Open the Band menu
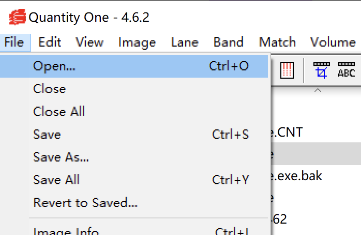The height and width of the screenshot is (235, 361). pyautogui.click(x=229, y=42)
